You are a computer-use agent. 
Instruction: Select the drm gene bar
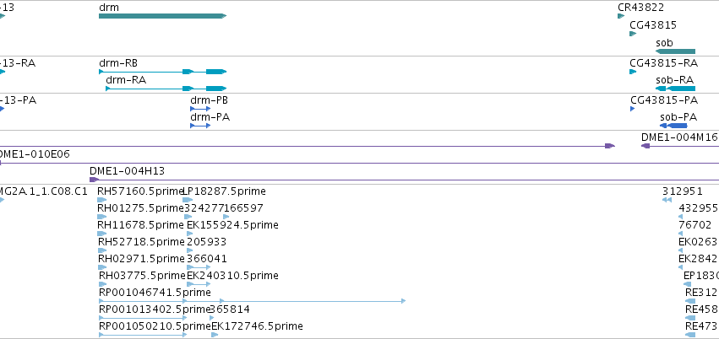tap(163, 16)
